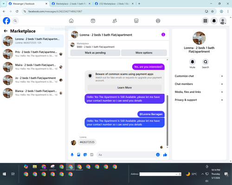Choose a GIF icon in the composer
The width and height of the screenshot is (232, 185).
pyautogui.click(x=92, y=154)
